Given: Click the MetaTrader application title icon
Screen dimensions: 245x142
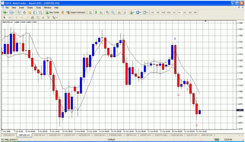Looking at the screenshot, I should [x=3, y=3].
